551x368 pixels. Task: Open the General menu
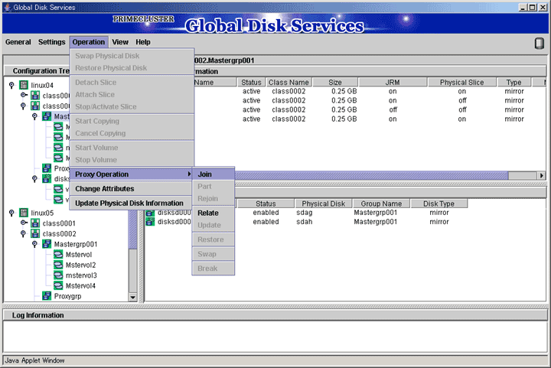click(18, 42)
